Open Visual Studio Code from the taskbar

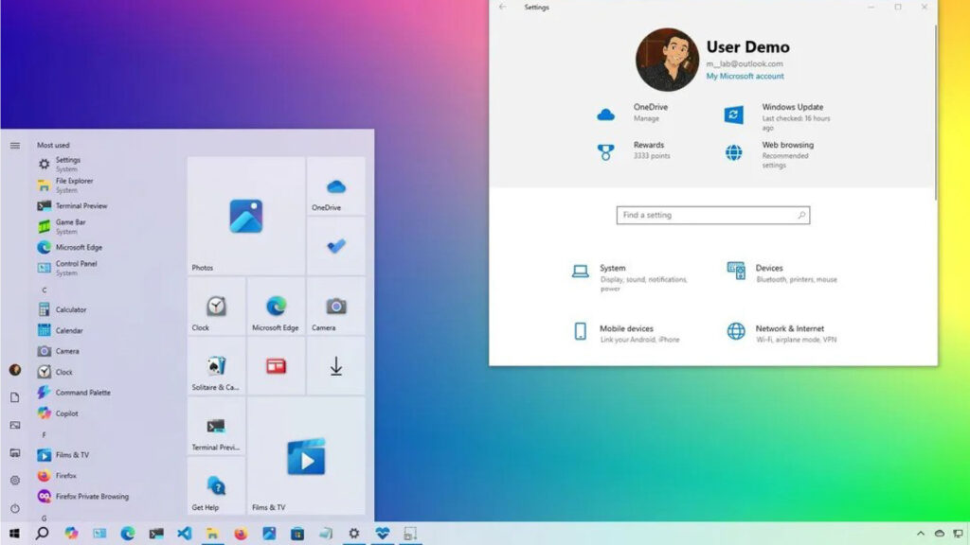pyautogui.click(x=184, y=534)
